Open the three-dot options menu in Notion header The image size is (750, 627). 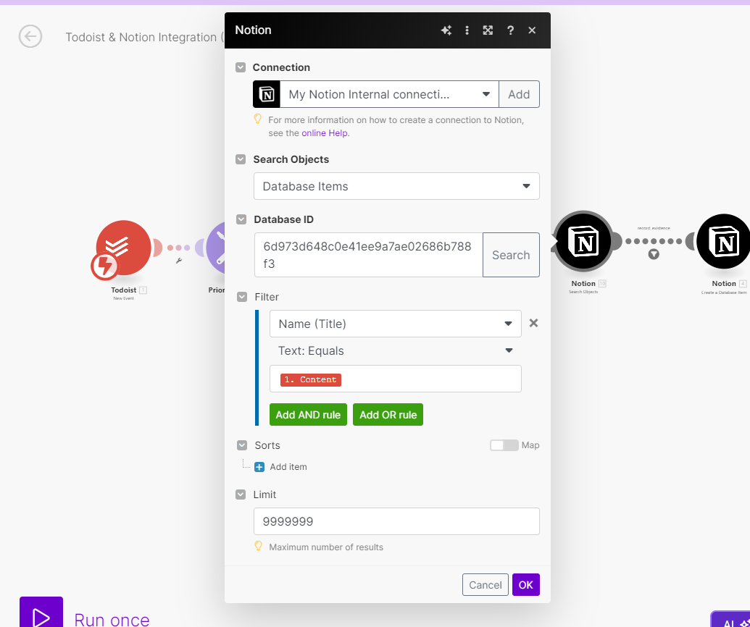tap(467, 30)
